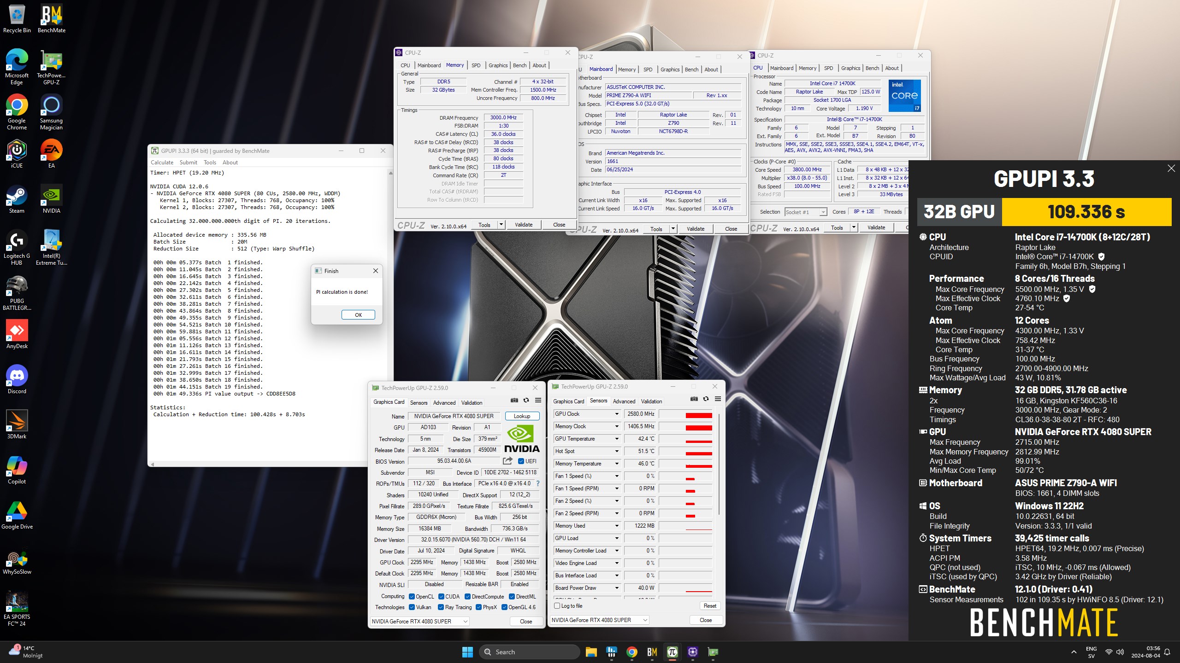Refresh data in GPU-Z Graphics Card window

point(526,400)
